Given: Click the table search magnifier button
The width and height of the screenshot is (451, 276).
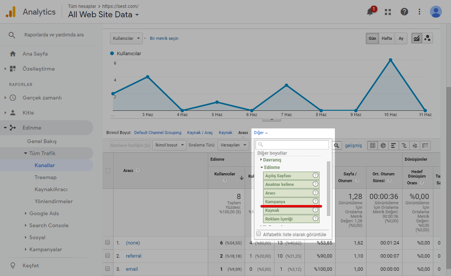Looking at the screenshot, I should pos(337,145).
